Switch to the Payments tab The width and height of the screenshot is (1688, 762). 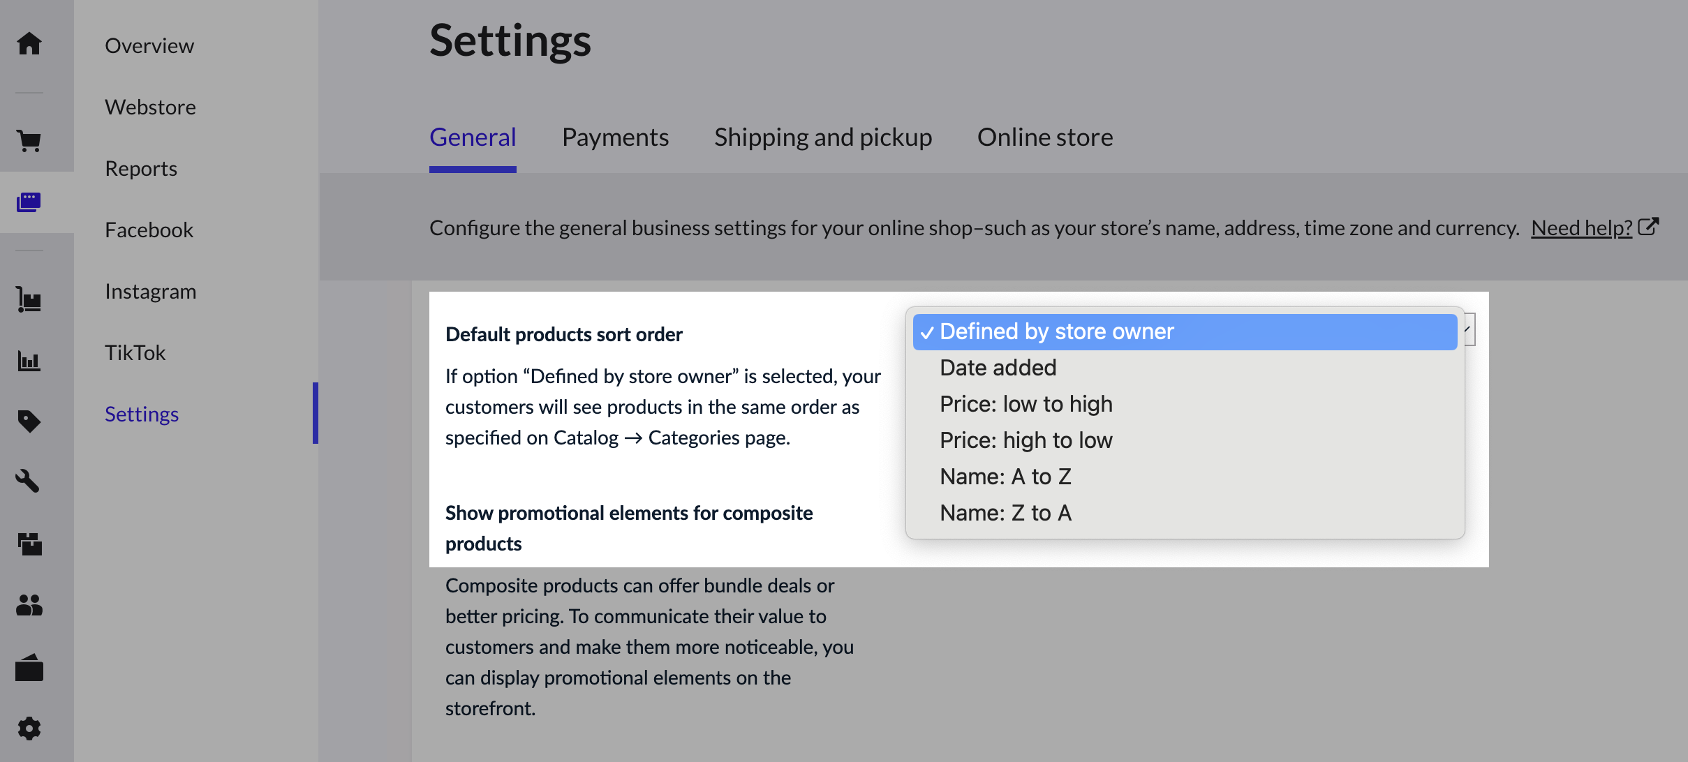(615, 137)
